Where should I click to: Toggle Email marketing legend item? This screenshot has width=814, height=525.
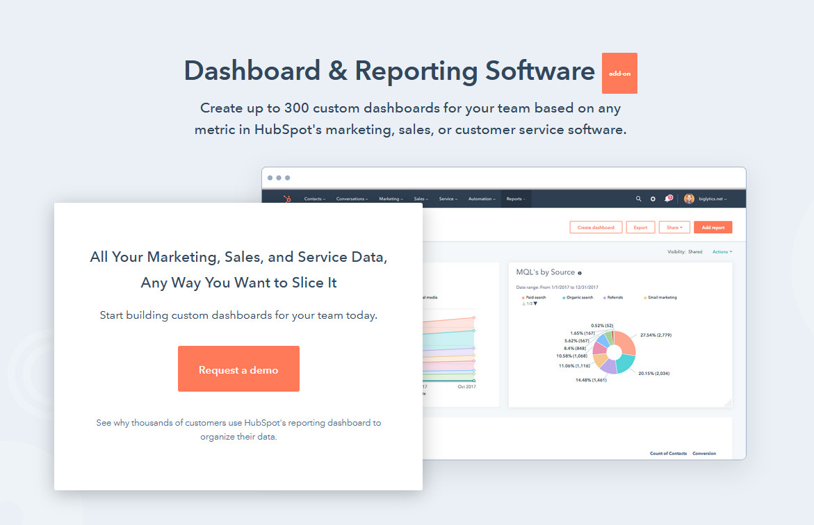coord(660,297)
